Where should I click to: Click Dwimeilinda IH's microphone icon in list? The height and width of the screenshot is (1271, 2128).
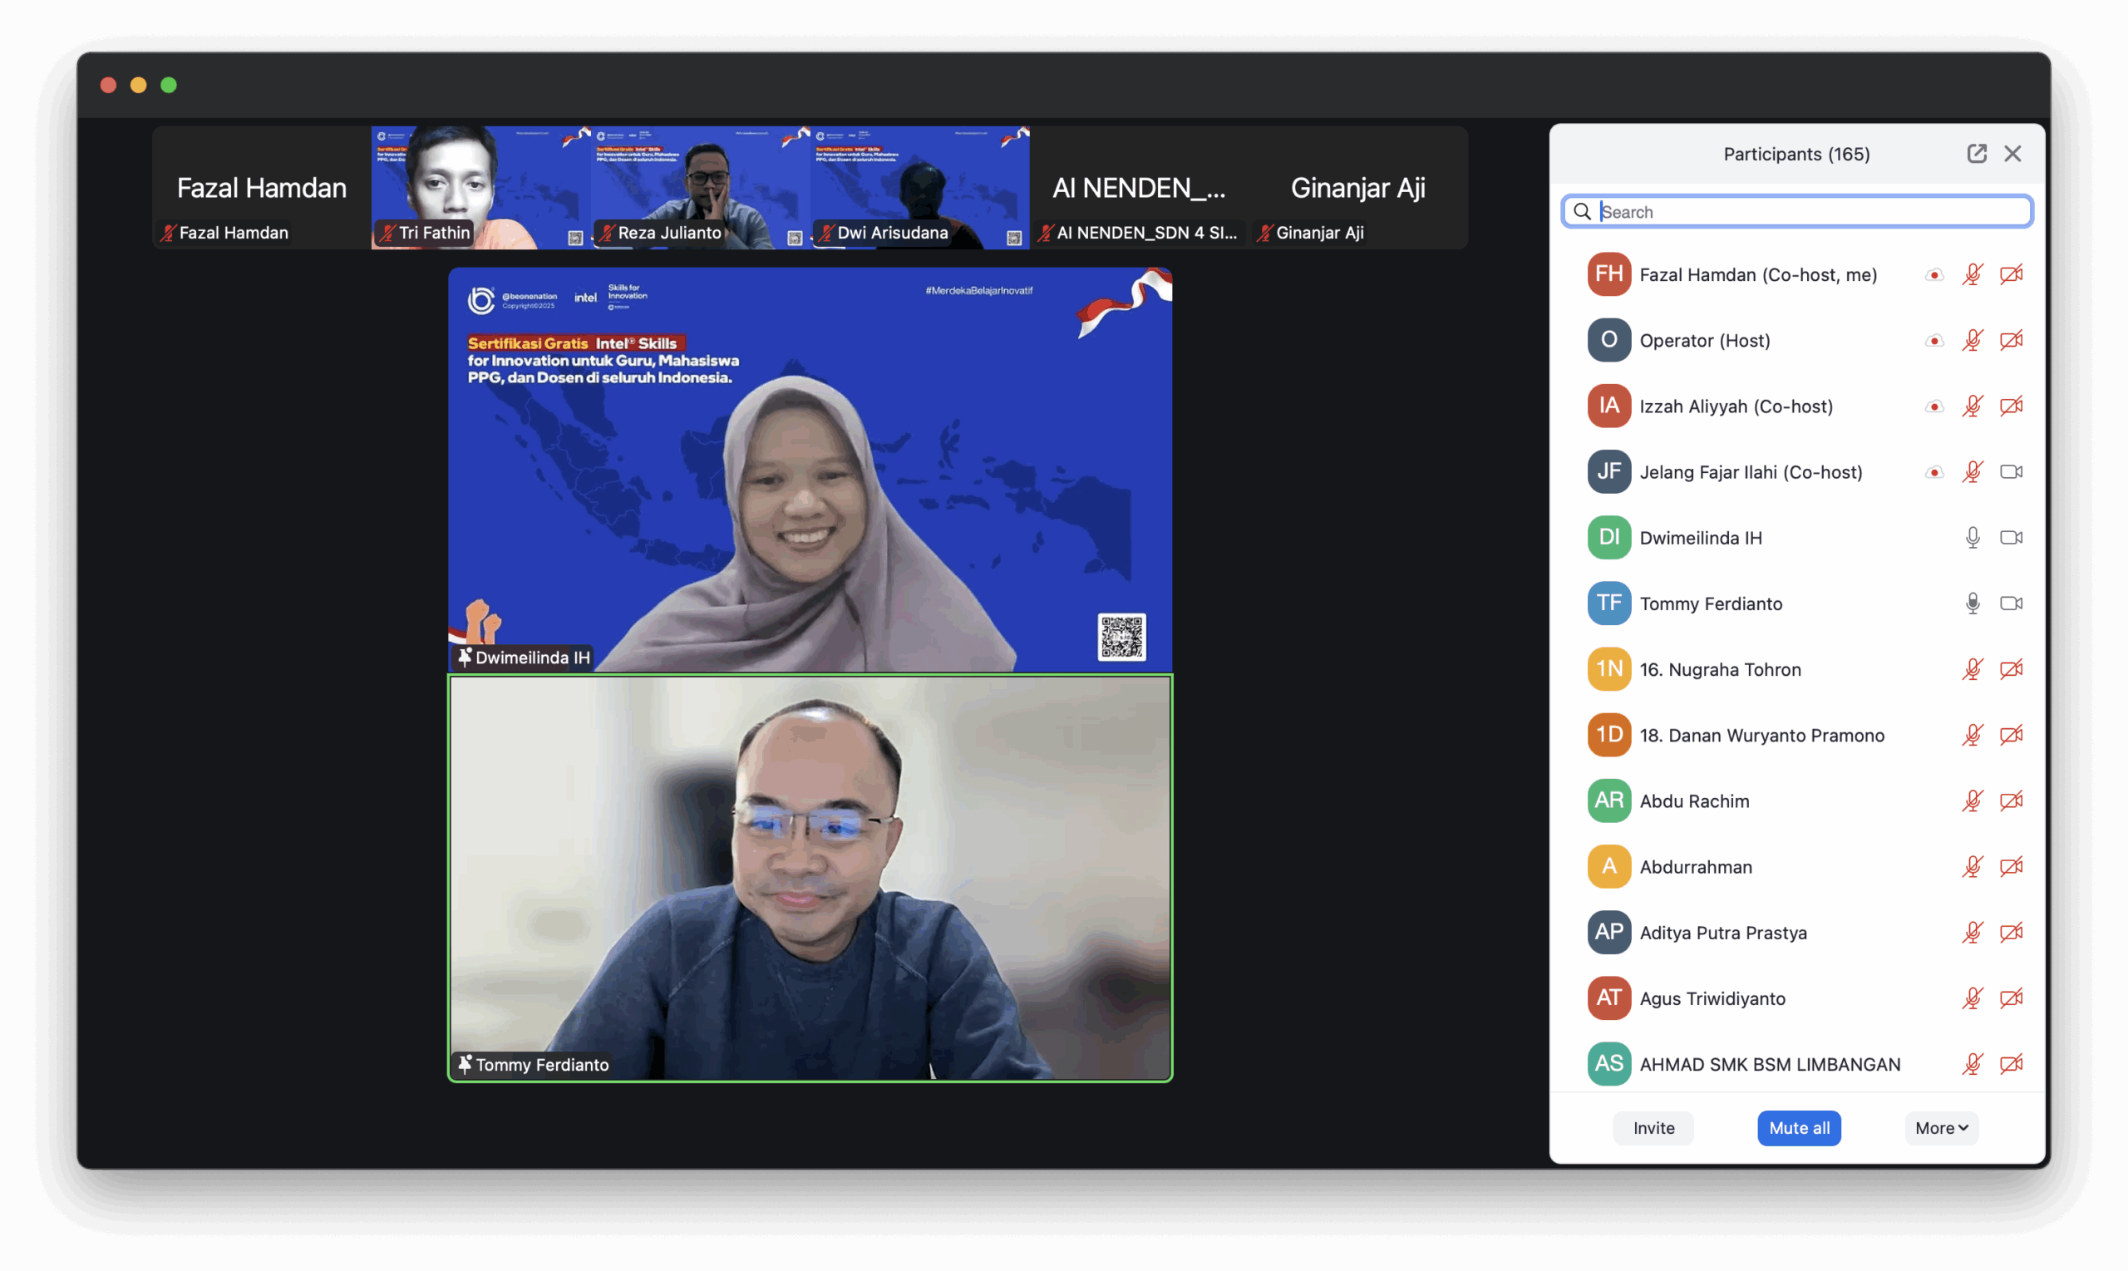[1973, 538]
